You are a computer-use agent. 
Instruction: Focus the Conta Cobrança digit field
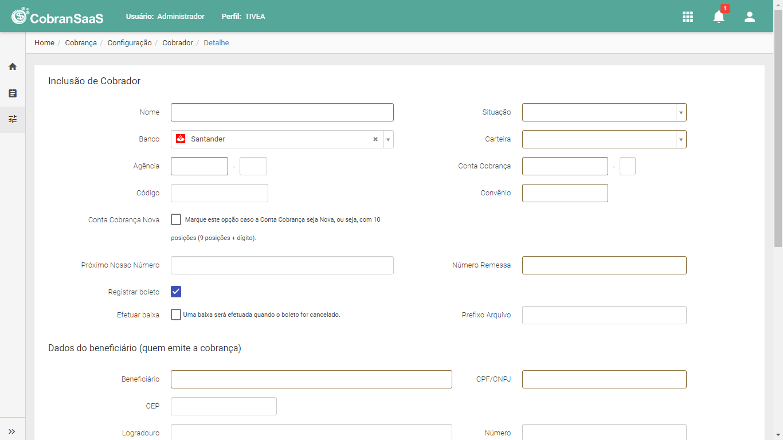(628, 166)
